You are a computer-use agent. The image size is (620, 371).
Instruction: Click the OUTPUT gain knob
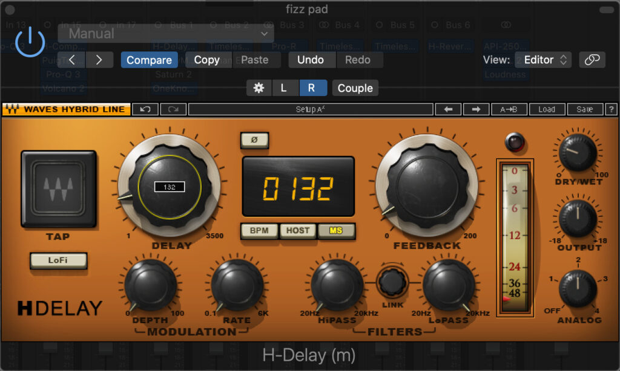(578, 218)
